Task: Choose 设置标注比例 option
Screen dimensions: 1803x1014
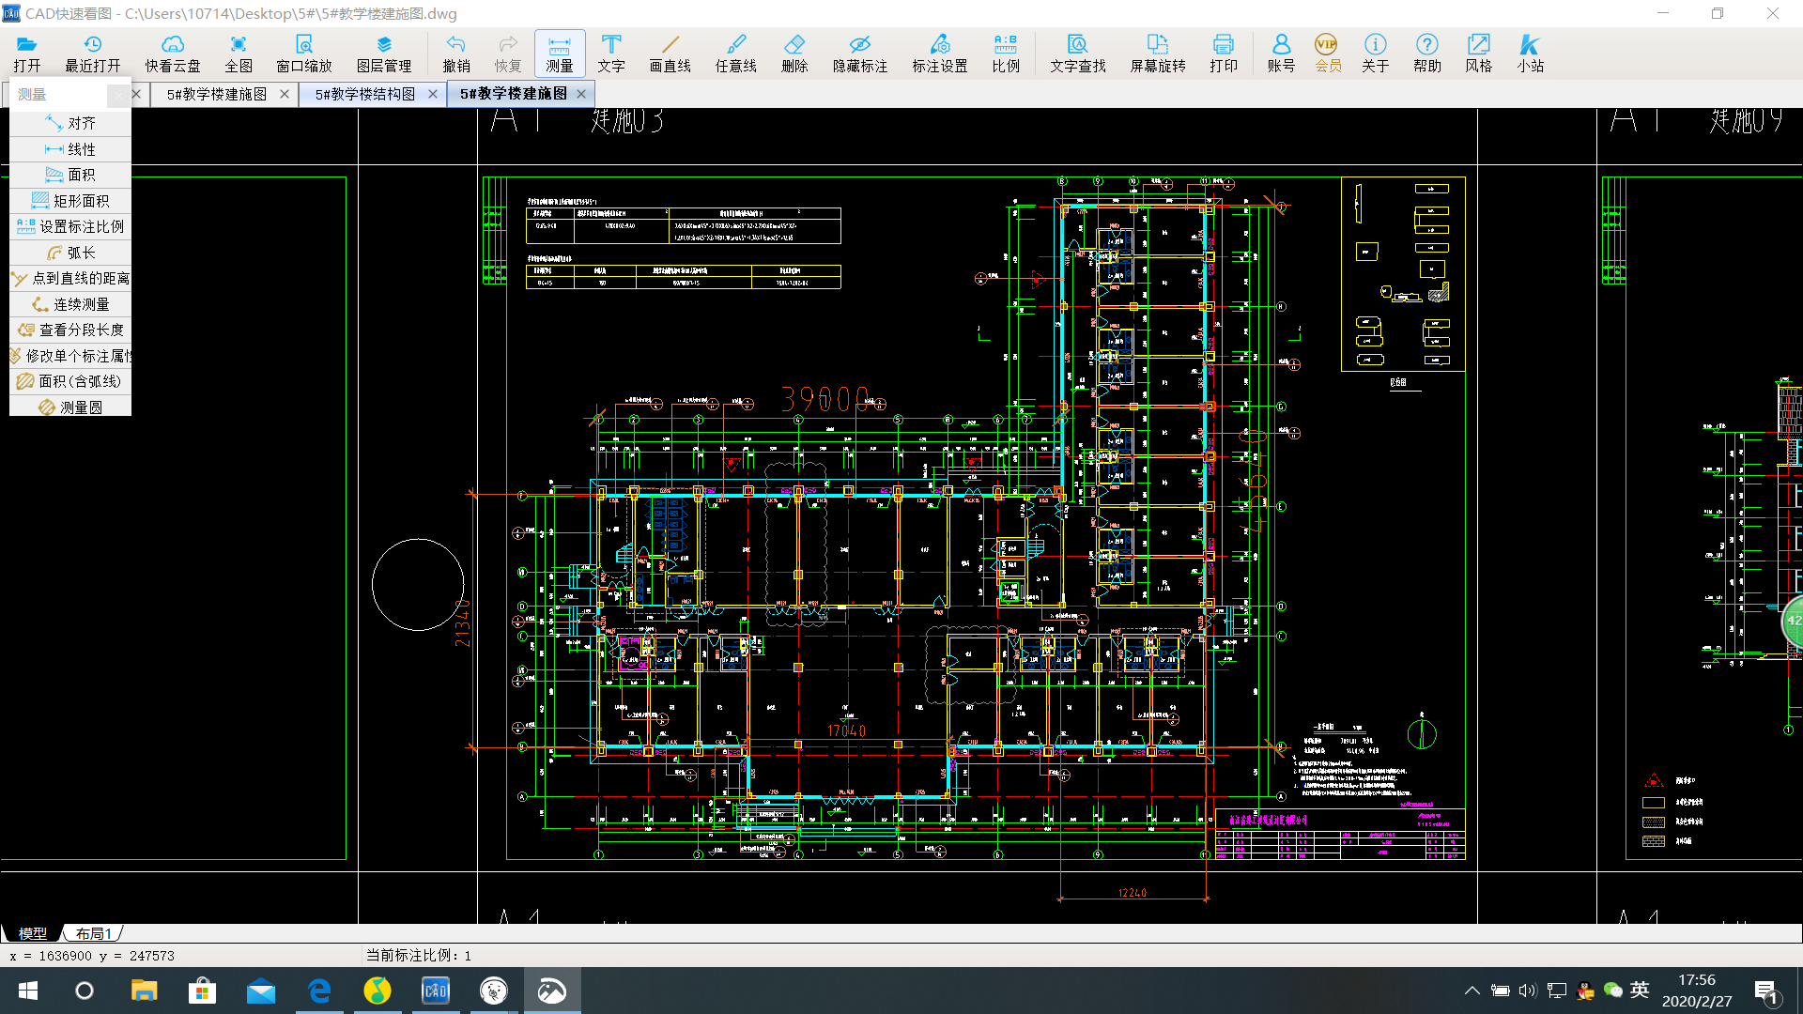Action: coord(70,226)
